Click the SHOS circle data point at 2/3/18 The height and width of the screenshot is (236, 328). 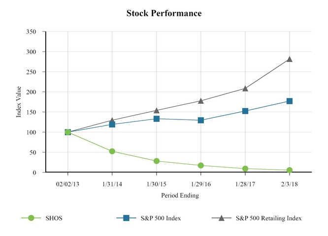click(x=290, y=170)
